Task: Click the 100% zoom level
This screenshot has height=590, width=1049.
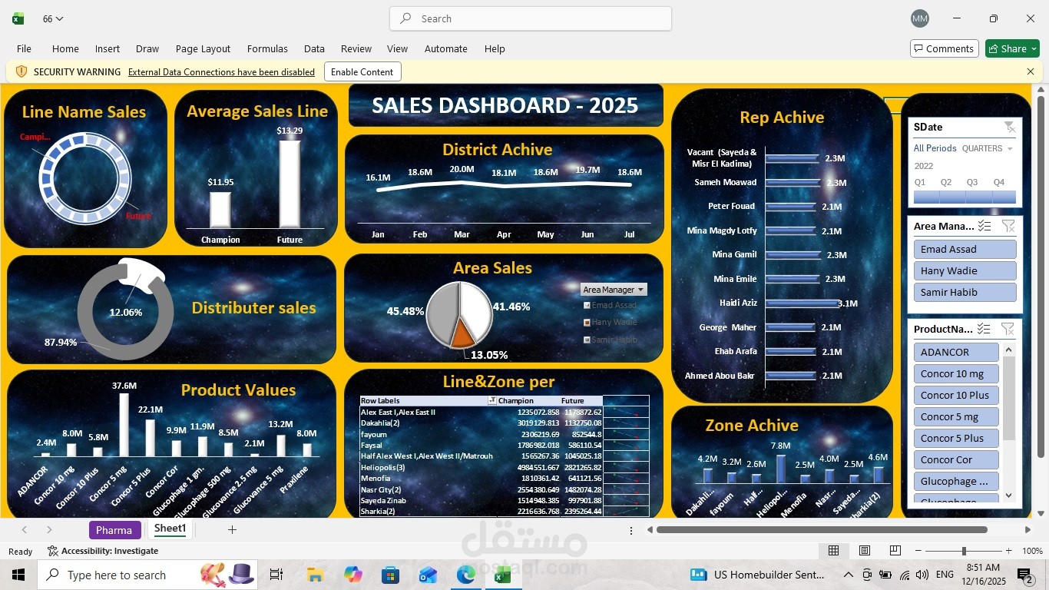Action: [x=1032, y=551]
